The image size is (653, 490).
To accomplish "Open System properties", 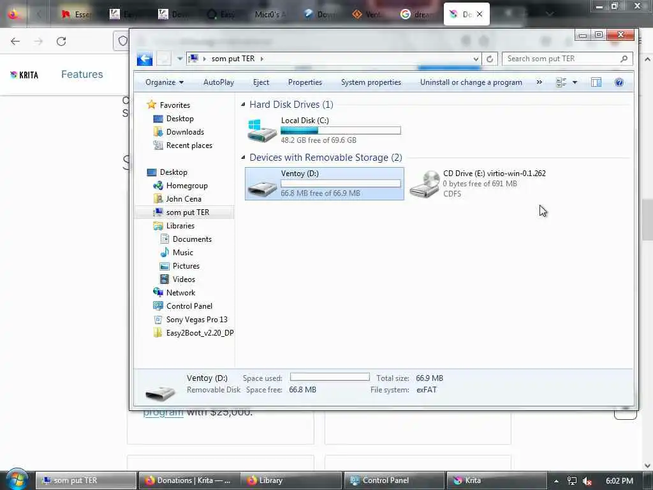I will coord(371,82).
